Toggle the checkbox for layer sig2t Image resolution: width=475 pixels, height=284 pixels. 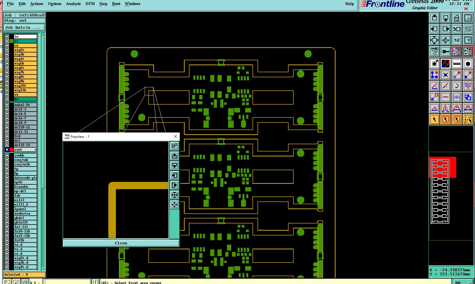pos(7,50)
